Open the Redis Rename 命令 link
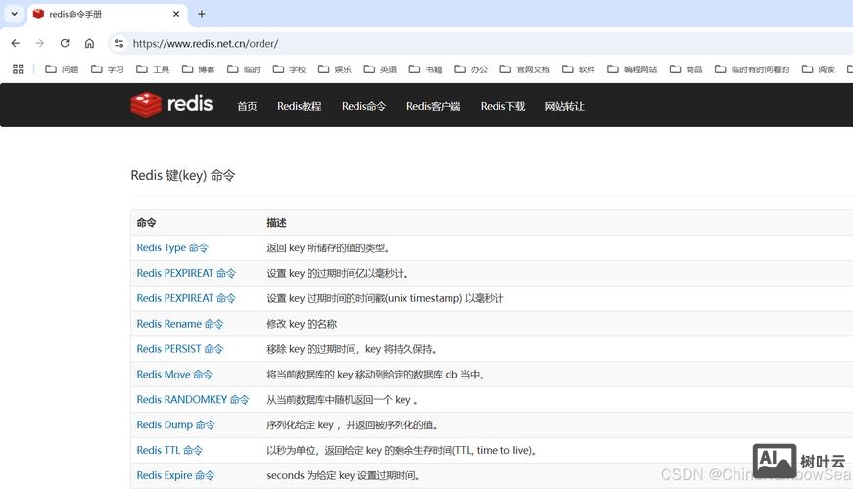 point(180,324)
